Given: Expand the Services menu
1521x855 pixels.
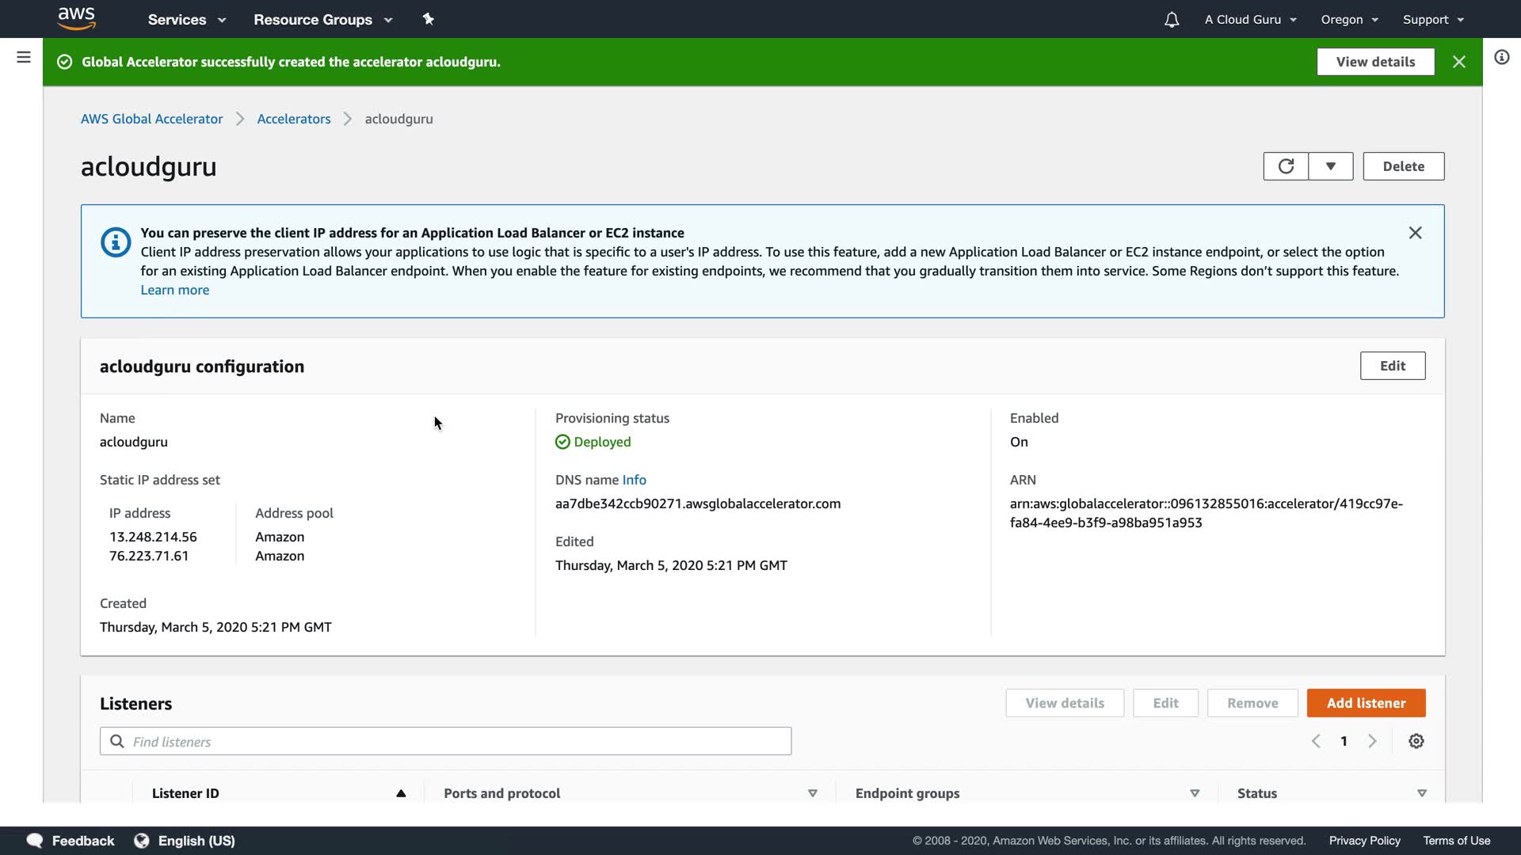Looking at the screenshot, I should (x=187, y=20).
